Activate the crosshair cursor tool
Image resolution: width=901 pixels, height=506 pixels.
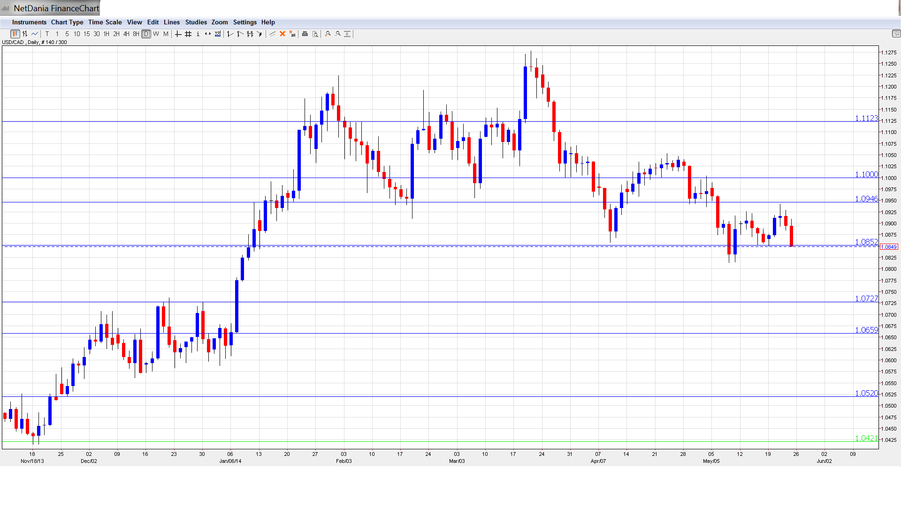pos(178,34)
